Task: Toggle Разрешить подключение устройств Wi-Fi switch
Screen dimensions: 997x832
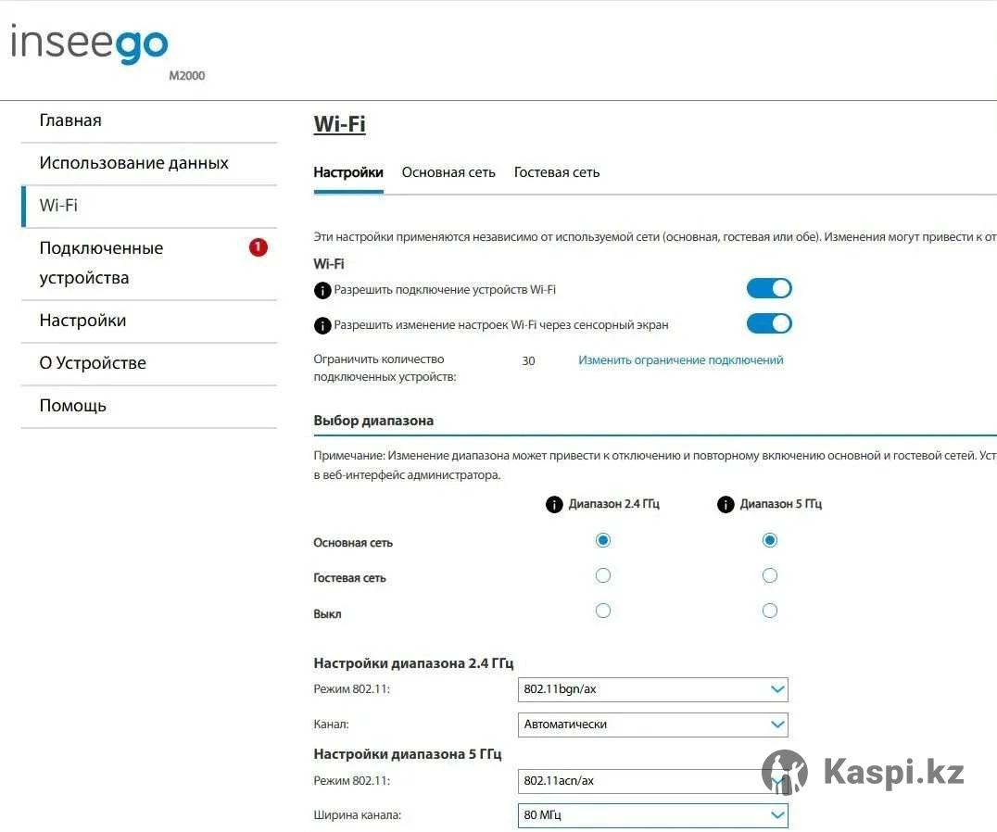Action: point(769,288)
